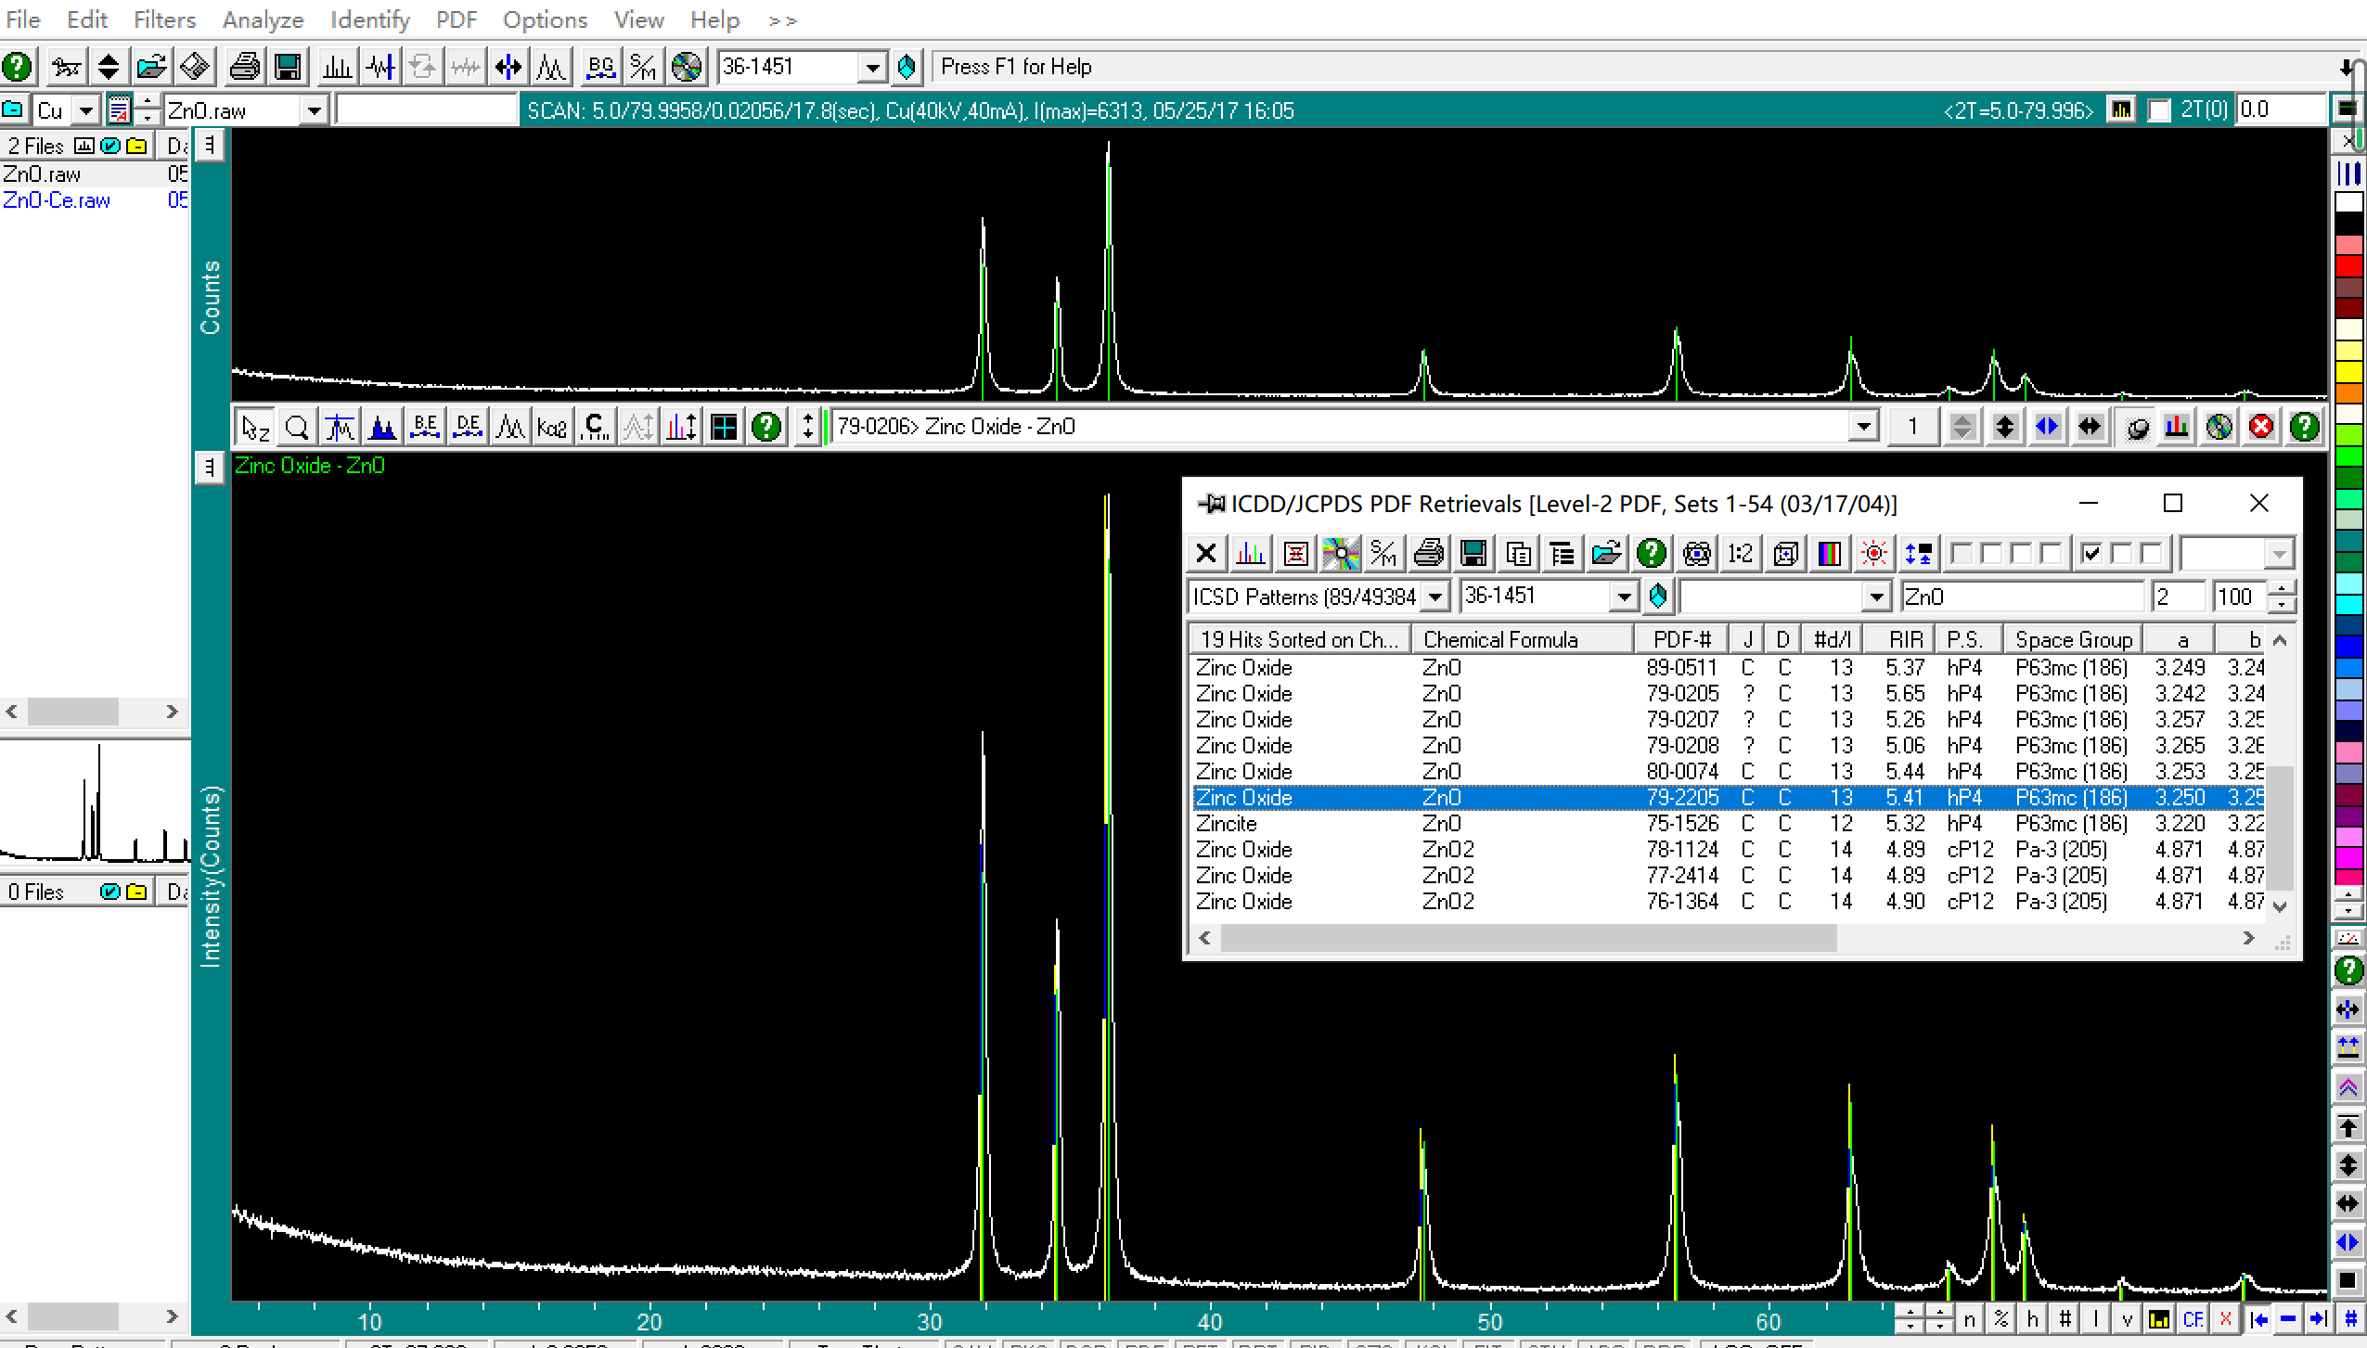The height and width of the screenshot is (1348, 2367).
Task: Click the 1:2 icon in PDF Retrievals toolbar
Action: [x=1740, y=554]
